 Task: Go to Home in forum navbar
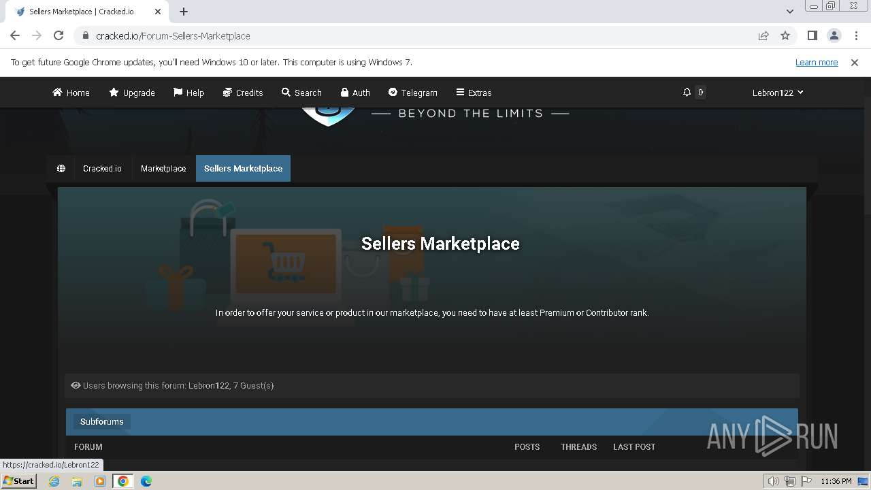71,93
